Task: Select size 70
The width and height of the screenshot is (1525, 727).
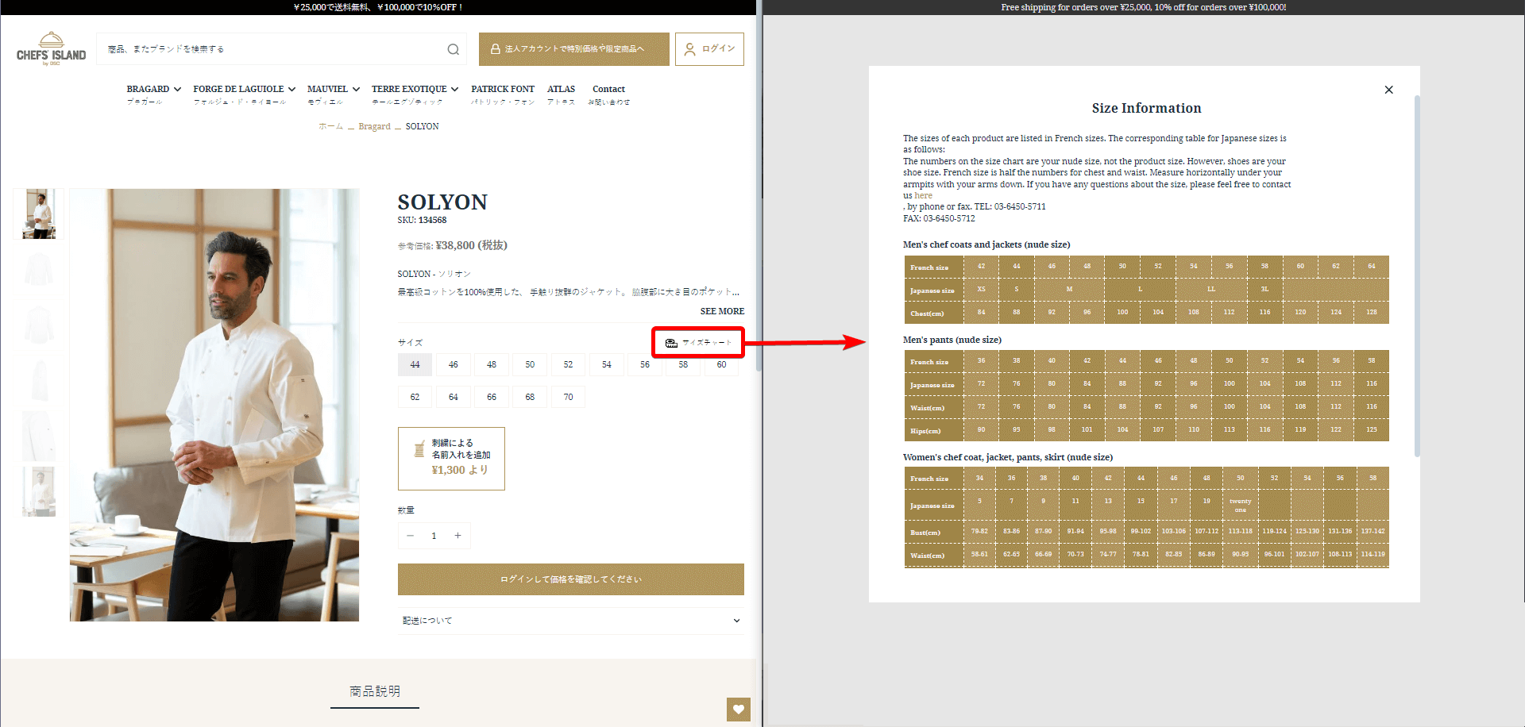Action: tap(568, 397)
